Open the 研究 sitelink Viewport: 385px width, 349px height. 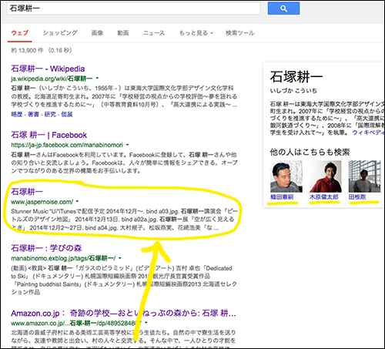coord(50,114)
